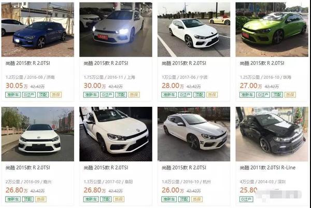Click the 顶配 tag on 28.00万 listing

click(199, 95)
